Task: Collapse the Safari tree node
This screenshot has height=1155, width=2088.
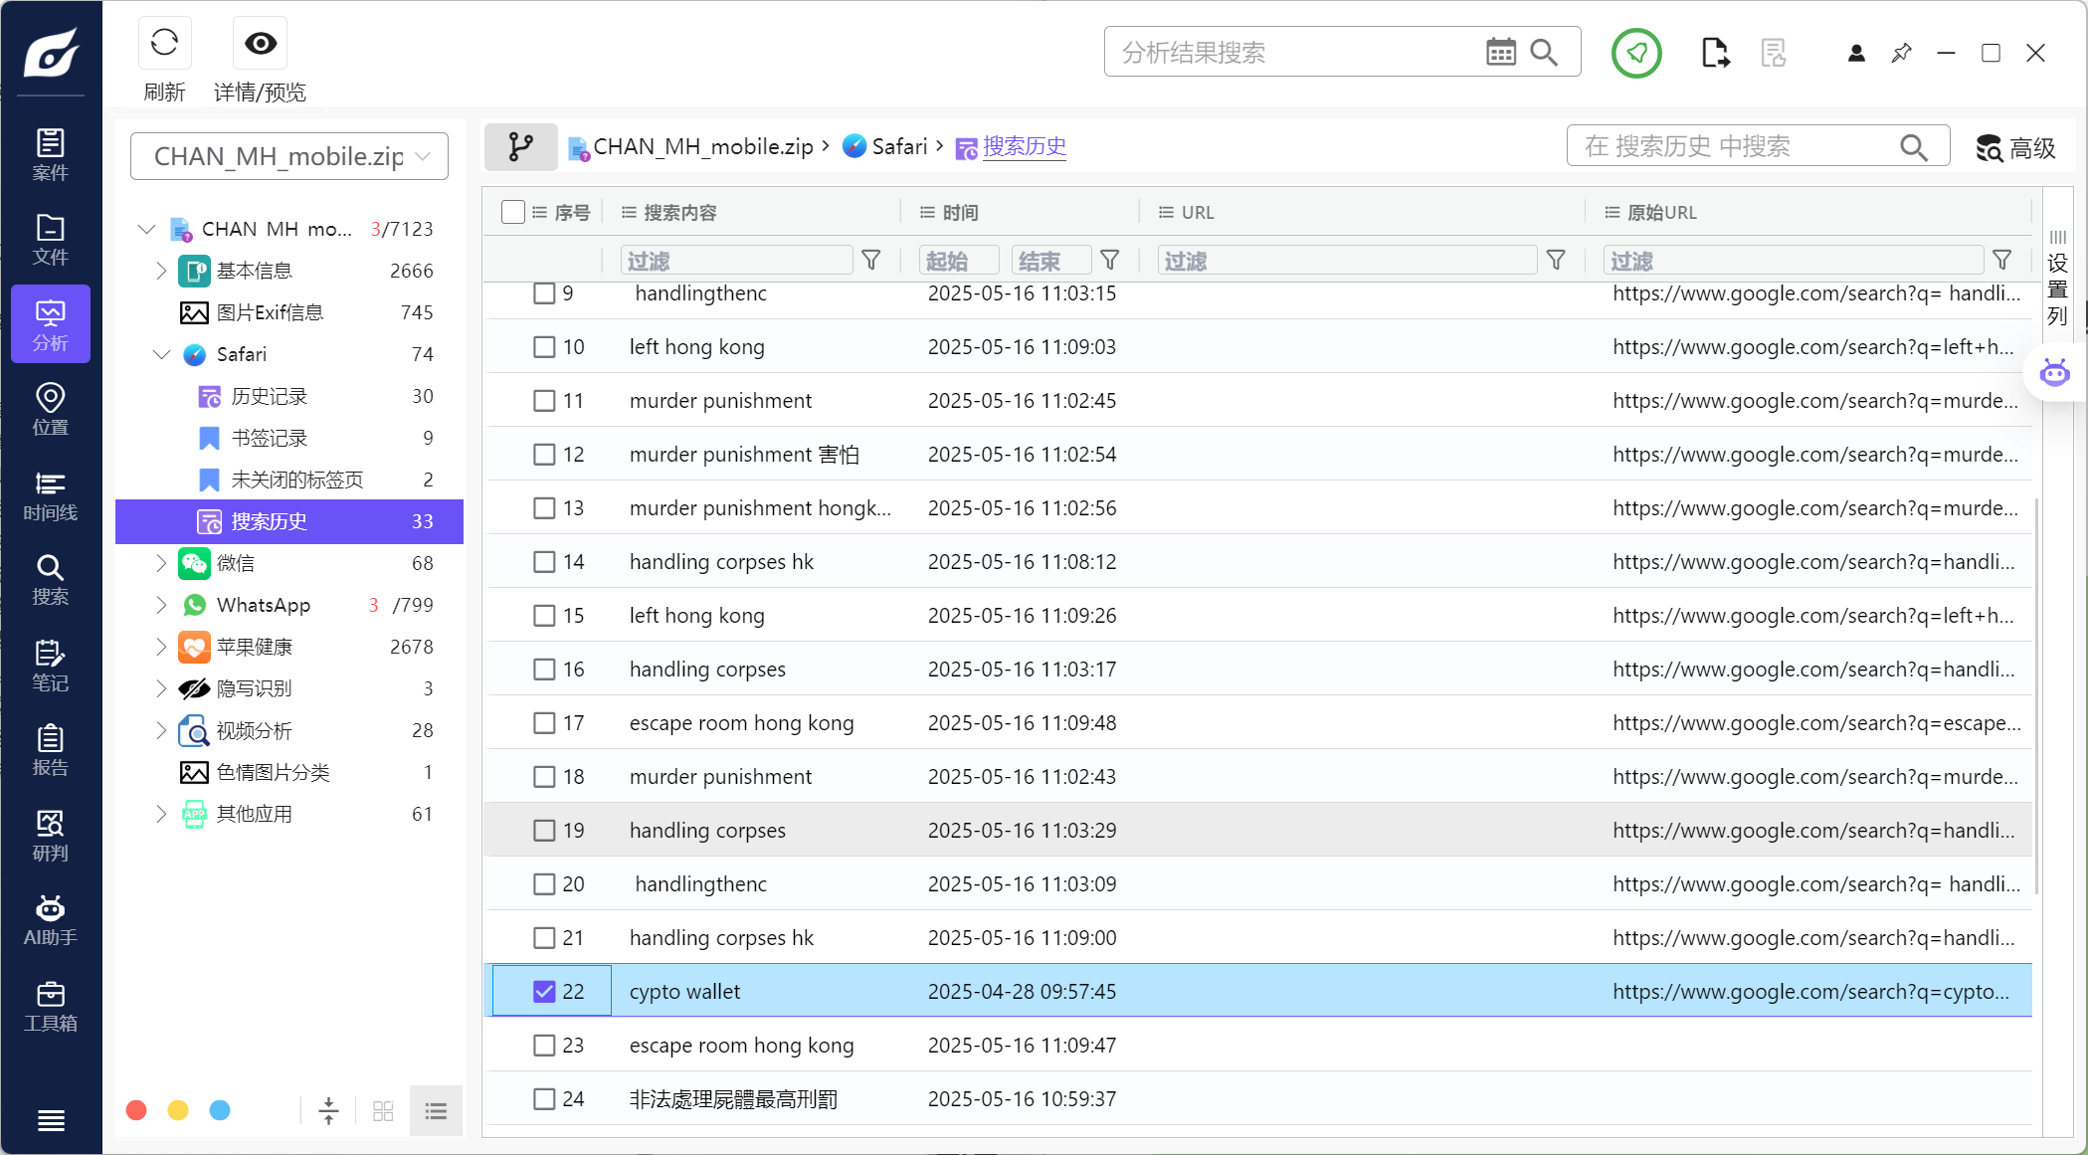Action: point(161,354)
